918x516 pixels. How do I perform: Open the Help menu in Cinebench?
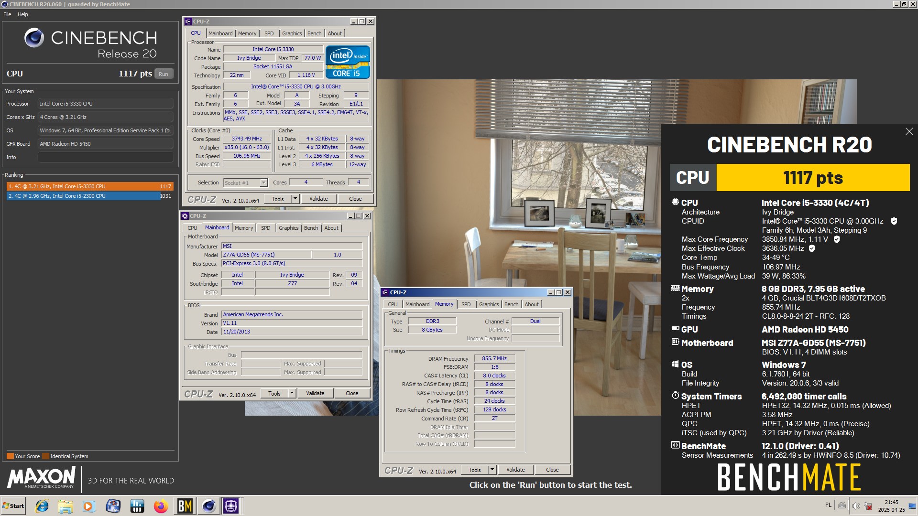click(23, 14)
